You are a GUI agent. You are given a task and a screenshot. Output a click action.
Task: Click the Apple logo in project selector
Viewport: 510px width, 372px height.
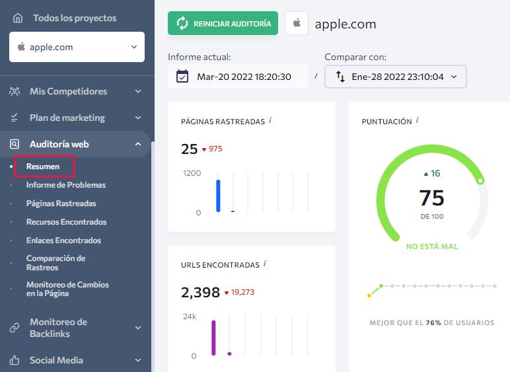[x=21, y=46]
